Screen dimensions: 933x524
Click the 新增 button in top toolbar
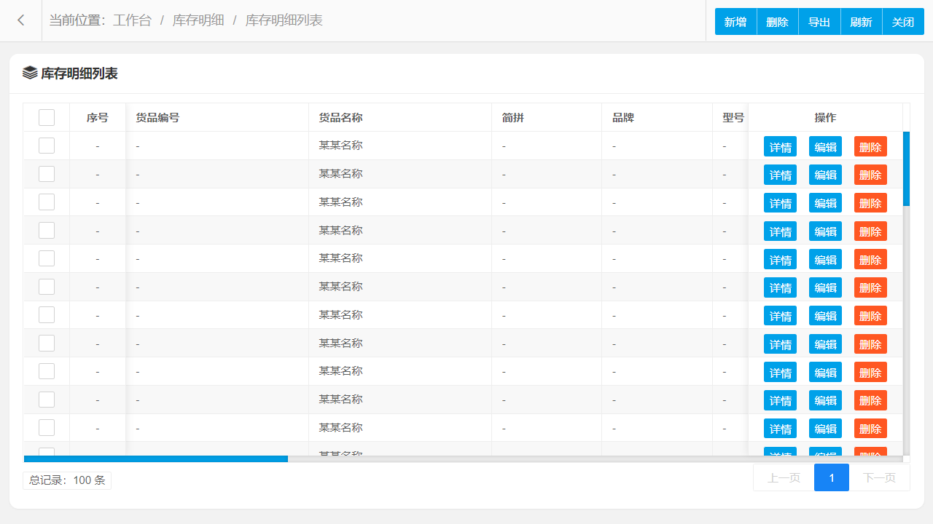(x=735, y=22)
